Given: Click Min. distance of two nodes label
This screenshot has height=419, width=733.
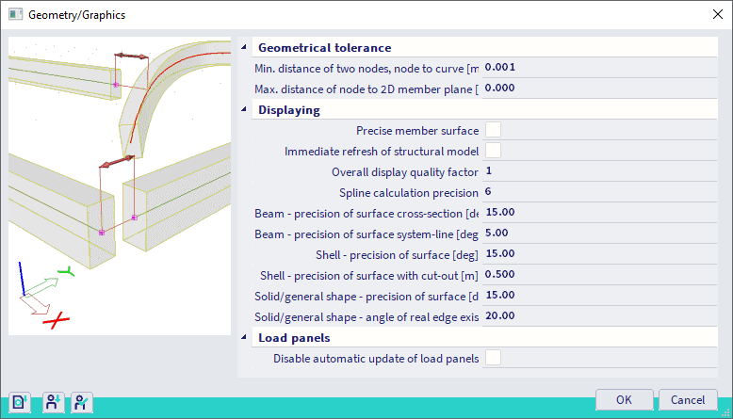Looking at the screenshot, I should 366,69.
